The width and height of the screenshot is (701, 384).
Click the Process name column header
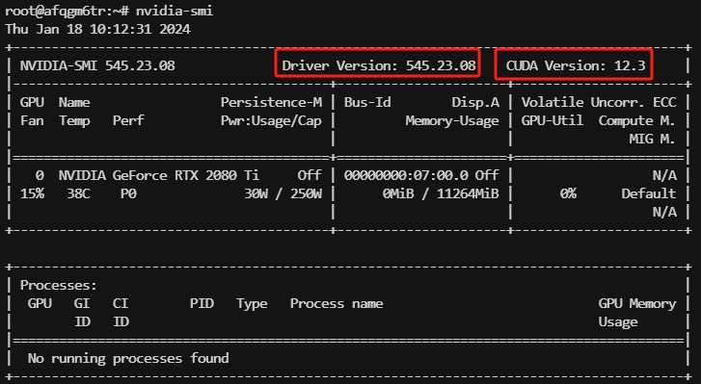(x=337, y=304)
